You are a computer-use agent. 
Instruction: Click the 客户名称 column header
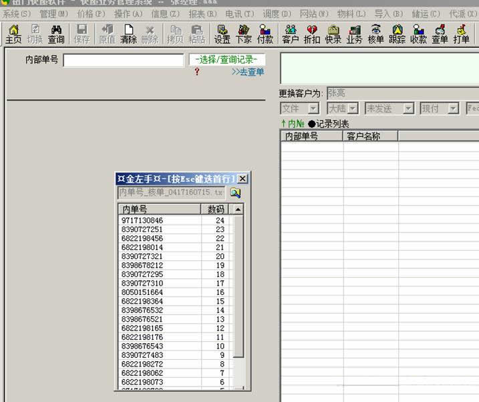point(371,136)
